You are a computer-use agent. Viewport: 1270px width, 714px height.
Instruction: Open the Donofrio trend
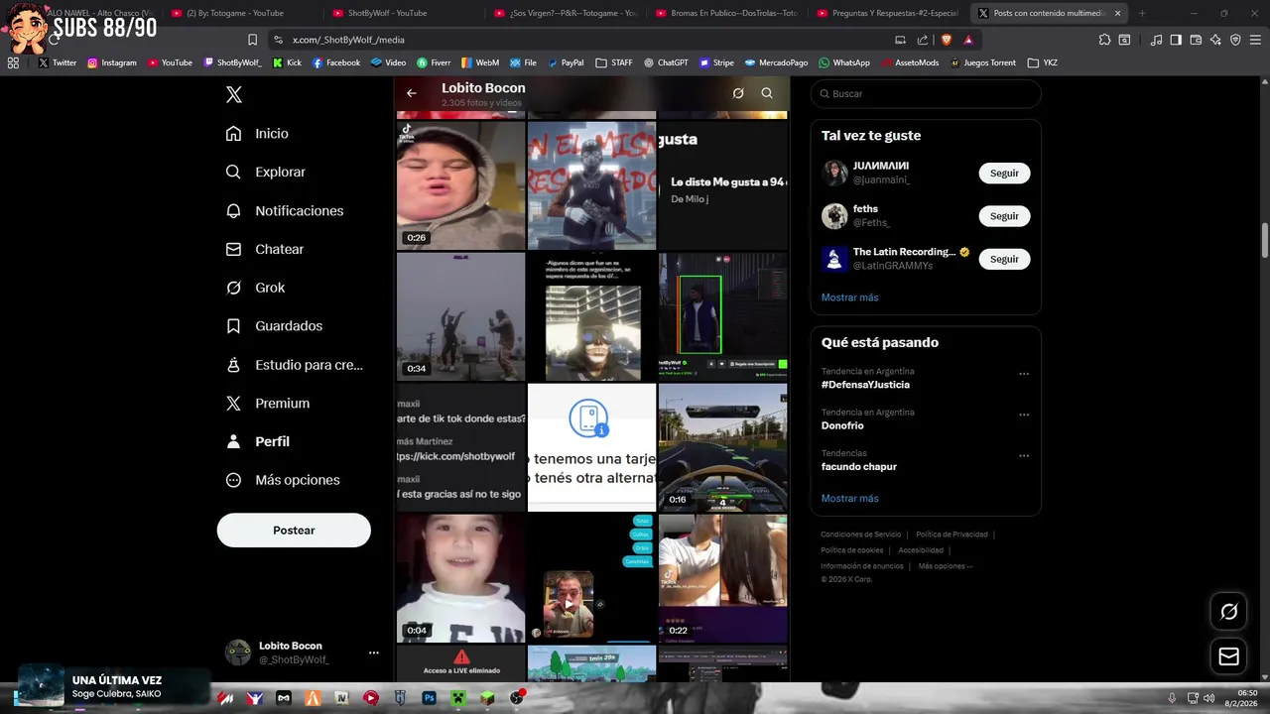[842, 425]
